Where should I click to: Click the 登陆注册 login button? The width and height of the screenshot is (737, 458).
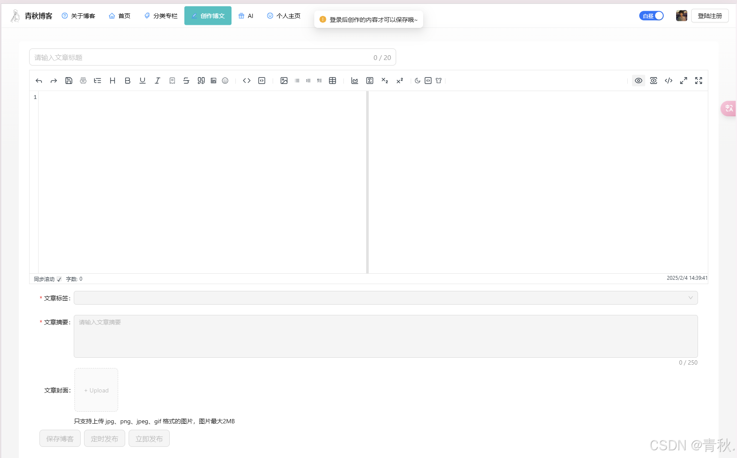(x=710, y=16)
